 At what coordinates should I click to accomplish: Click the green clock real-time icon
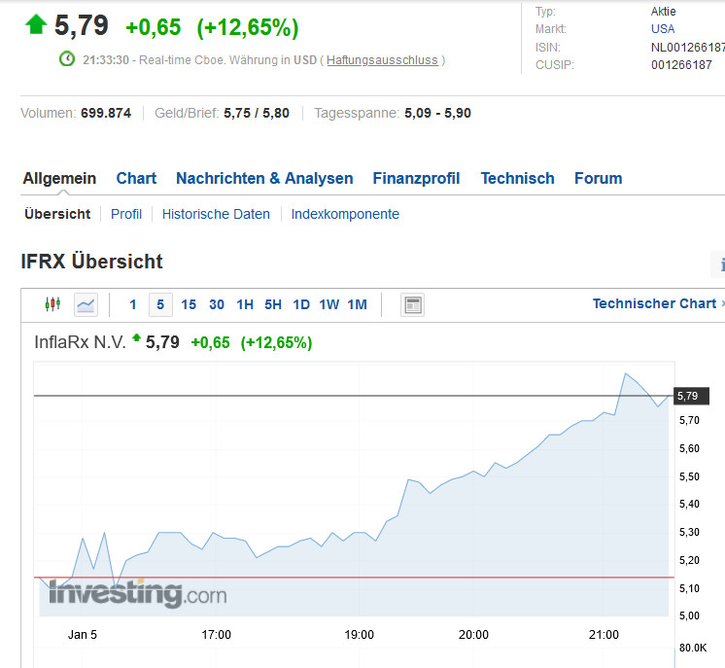coord(67,59)
